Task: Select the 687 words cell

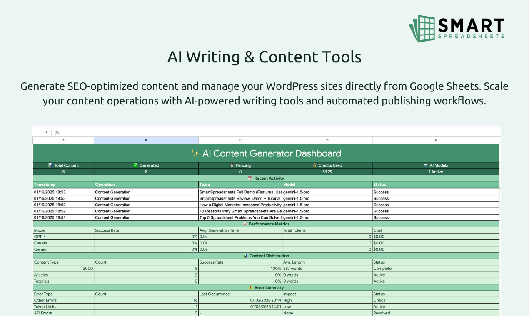Action: (x=327, y=269)
